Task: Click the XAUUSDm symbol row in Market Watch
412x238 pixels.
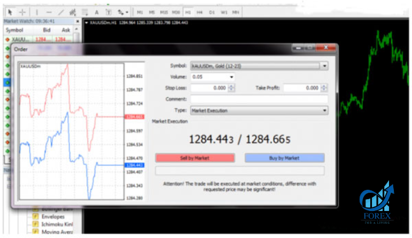Action: pyautogui.click(x=39, y=39)
